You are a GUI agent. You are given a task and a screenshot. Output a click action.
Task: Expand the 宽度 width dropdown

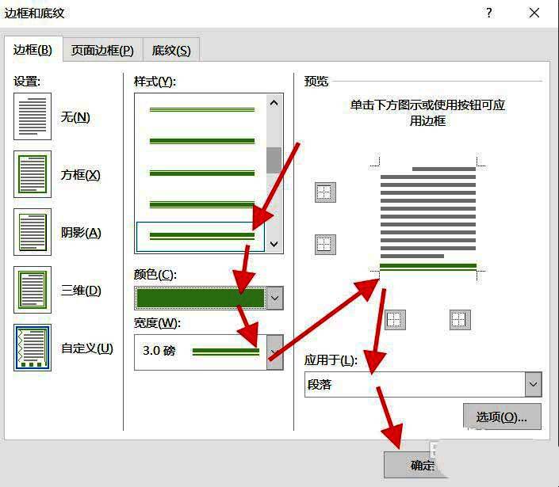(275, 352)
